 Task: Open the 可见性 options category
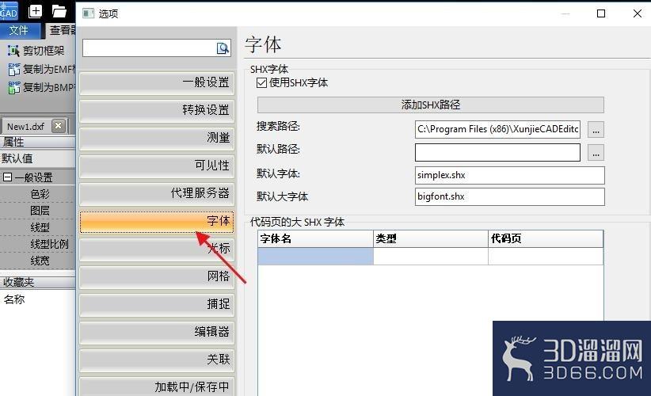157,166
